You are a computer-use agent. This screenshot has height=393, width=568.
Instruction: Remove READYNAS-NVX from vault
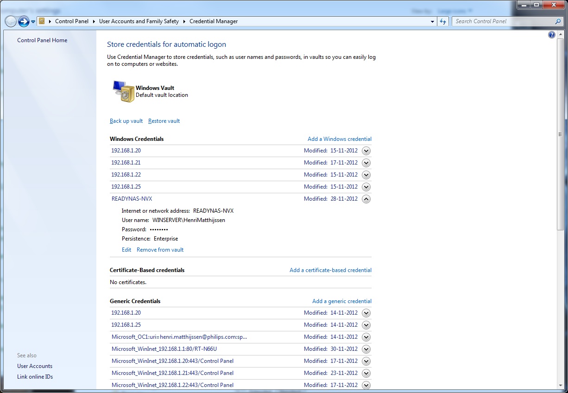pyautogui.click(x=160, y=250)
